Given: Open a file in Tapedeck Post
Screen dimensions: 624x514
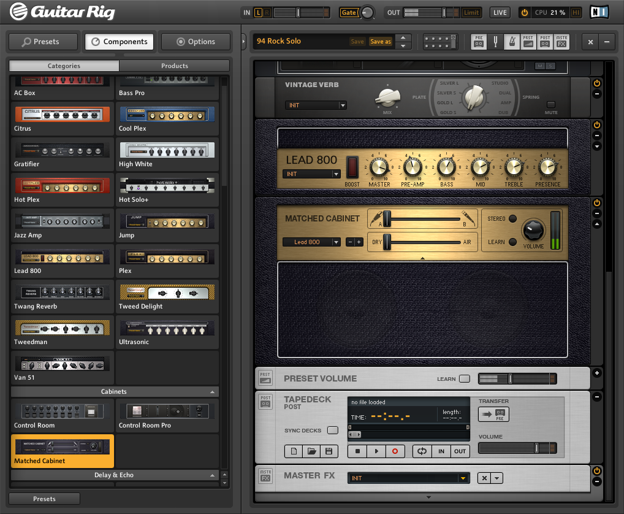Looking at the screenshot, I should 311,451.
